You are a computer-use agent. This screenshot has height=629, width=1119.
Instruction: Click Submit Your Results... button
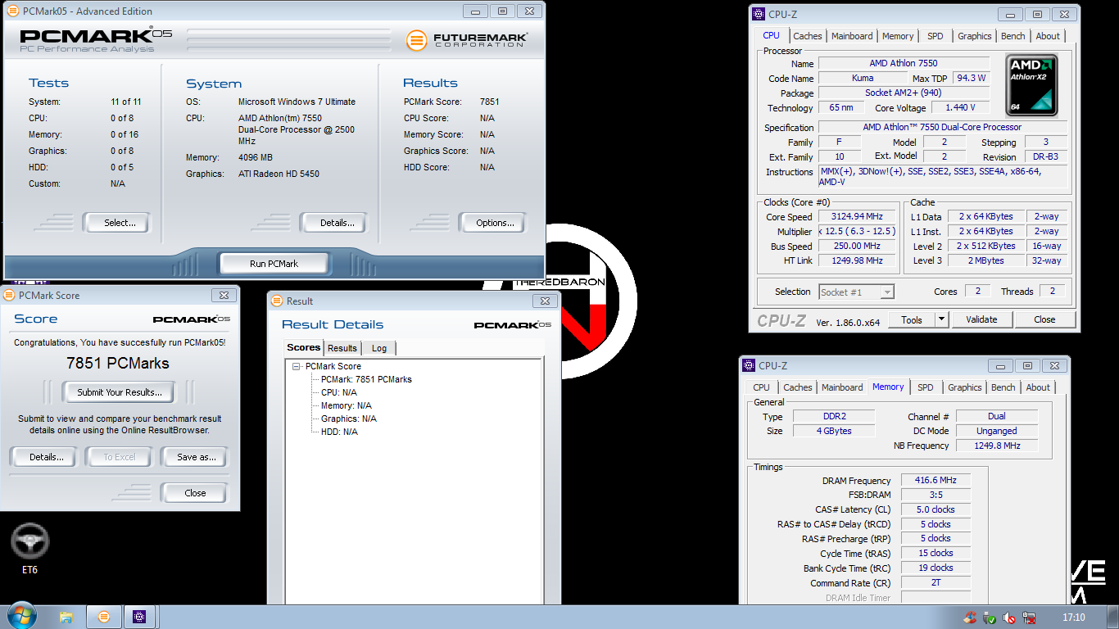pos(120,392)
